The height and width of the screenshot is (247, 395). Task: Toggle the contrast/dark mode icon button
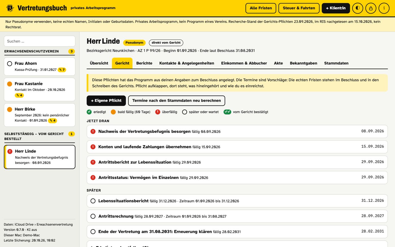click(x=357, y=8)
